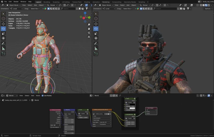The width and height of the screenshot is (214, 137).
Task: Expand the Options dropdown in right viewport
Action: coord(208,9)
